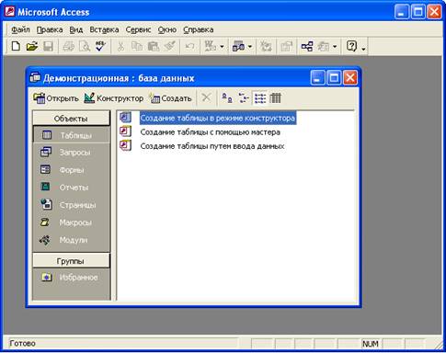Click the icon beside 'путем ввода данных'

click(x=126, y=145)
